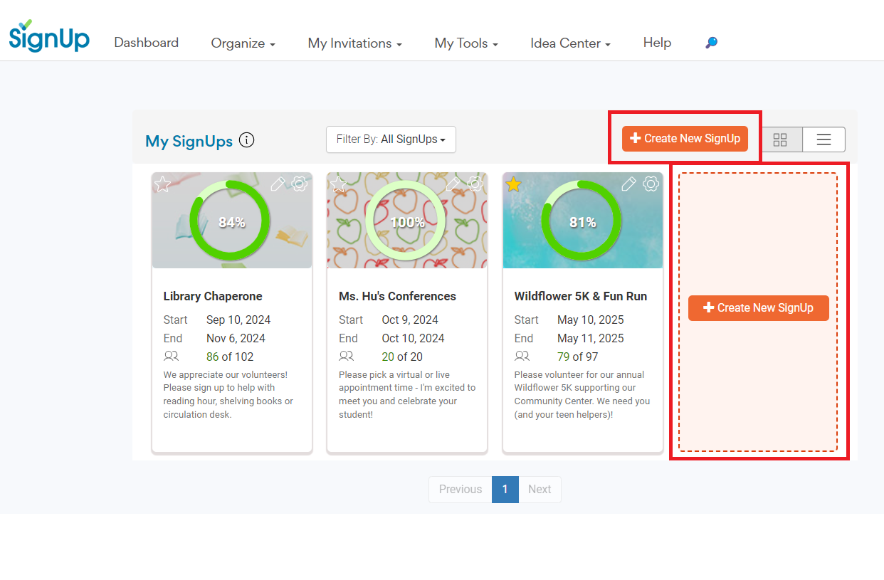Viewport: 884px width, 580px height.
Task: Open the Help menu item
Action: tap(657, 43)
